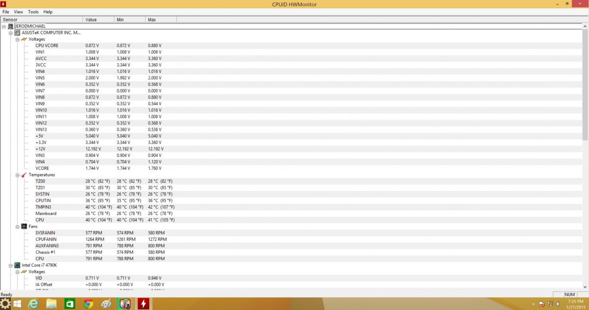Open the red lightning bolt taskbar app
The height and width of the screenshot is (310, 589).
[143, 304]
